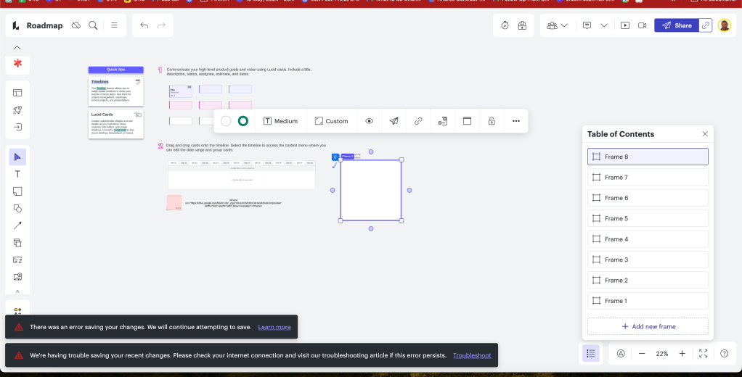Select the Lucid cards tool icon
This screenshot has width=742, height=377.
(x=17, y=260)
